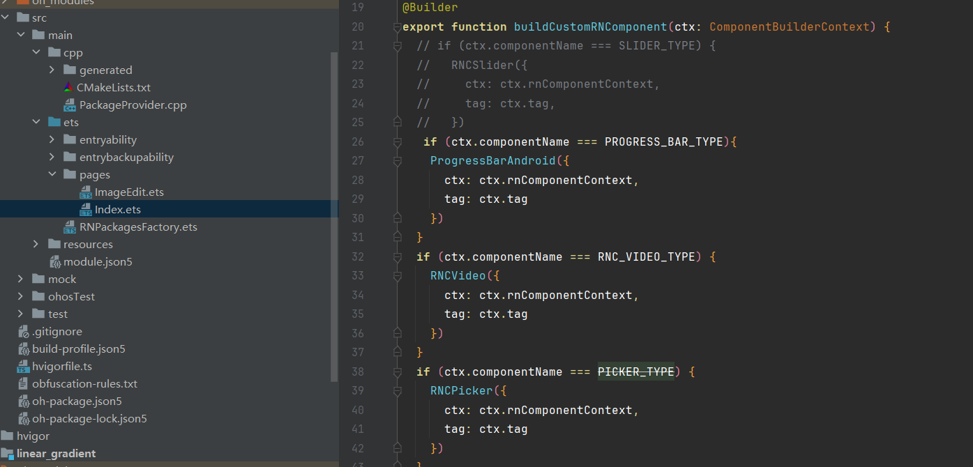Click the highlighted PICKER_TYPE on line 38
The width and height of the screenshot is (973, 467).
[x=636, y=372]
